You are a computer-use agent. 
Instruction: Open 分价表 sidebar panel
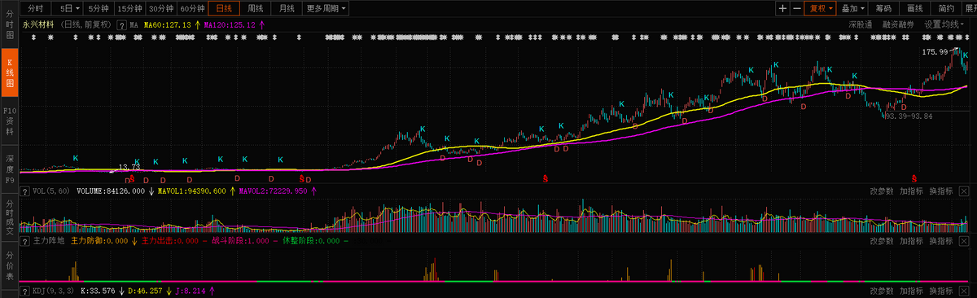click(10, 265)
